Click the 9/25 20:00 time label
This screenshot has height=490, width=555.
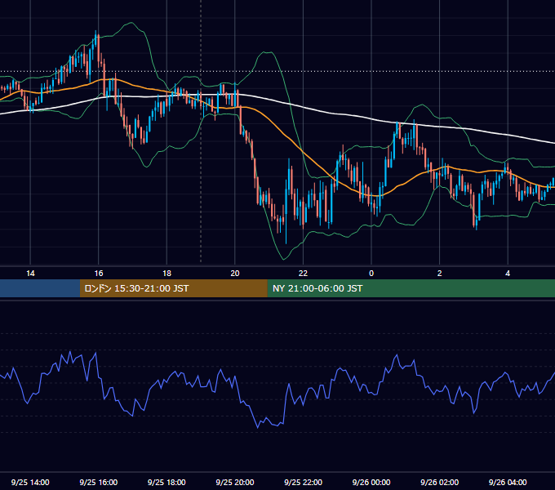click(235, 482)
